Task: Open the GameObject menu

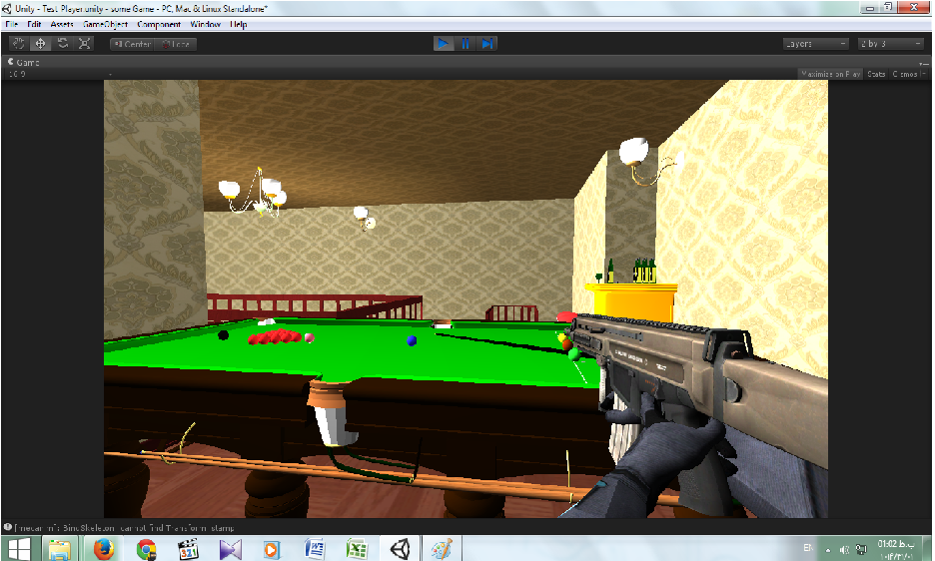Action: pos(106,23)
